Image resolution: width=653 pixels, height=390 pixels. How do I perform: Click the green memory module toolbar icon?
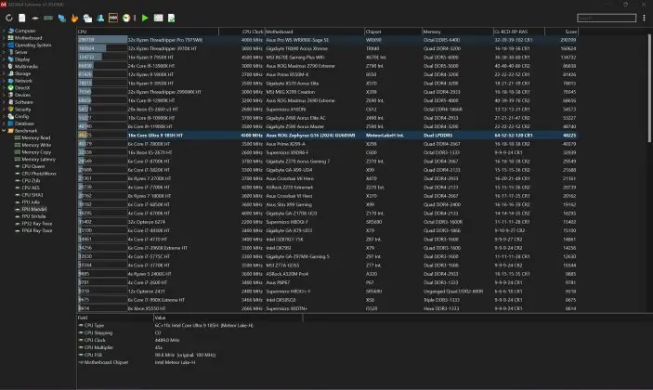click(48, 18)
